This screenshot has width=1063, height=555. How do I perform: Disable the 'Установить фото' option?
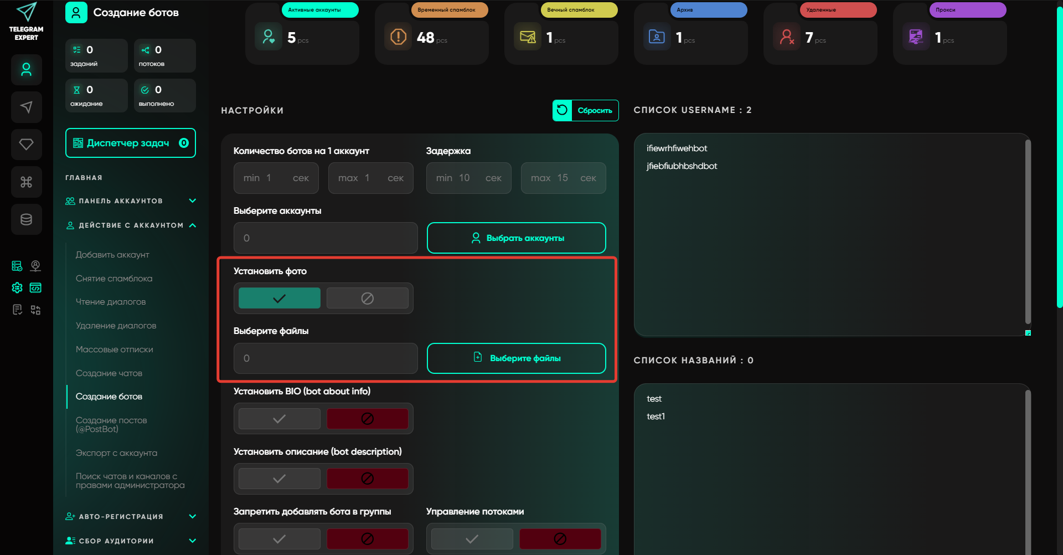coord(367,299)
